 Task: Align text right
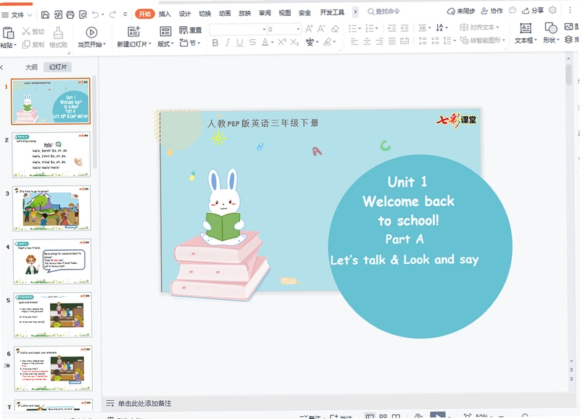coord(379,41)
